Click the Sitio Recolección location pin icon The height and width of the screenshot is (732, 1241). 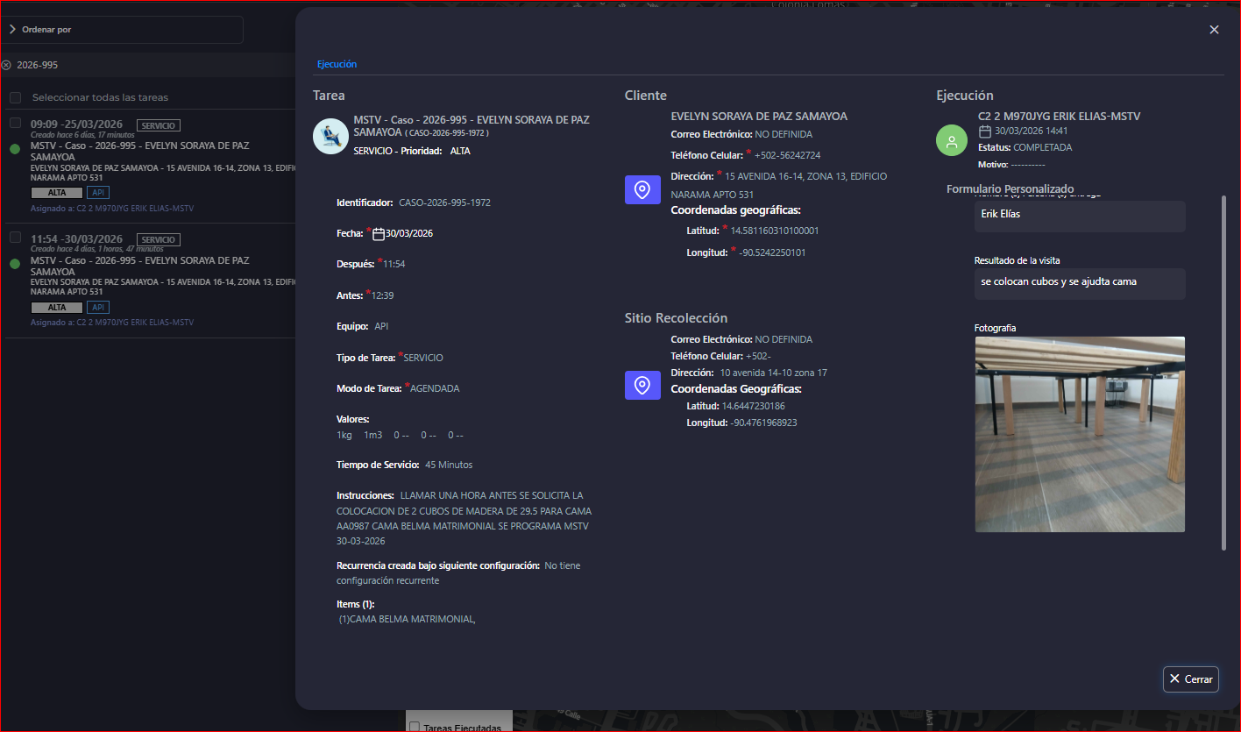(x=642, y=385)
